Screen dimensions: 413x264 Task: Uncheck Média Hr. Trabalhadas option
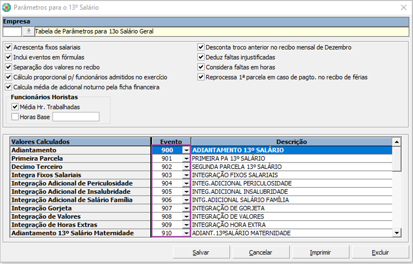15,107
